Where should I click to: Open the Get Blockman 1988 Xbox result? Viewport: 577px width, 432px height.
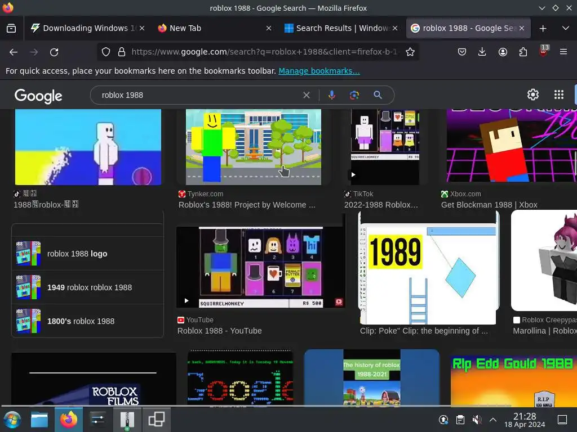(x=489, y=205)
